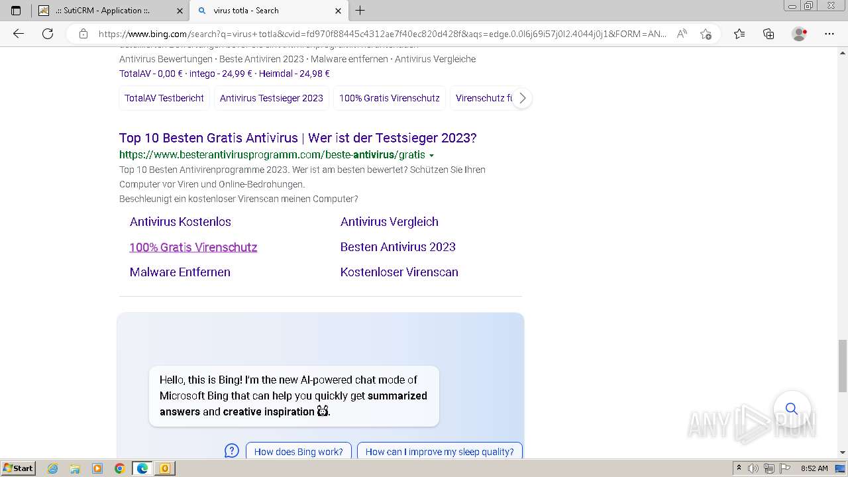
Task: Open the user profile menu
Action: pyautogui.click(x=800, y=34)
